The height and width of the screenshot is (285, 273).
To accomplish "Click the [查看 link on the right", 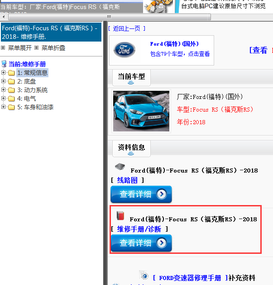I will (x=258, y=50).
